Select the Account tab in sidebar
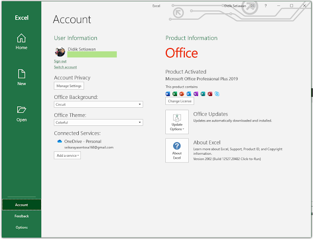Image resolution: width=313 pixels, height=239 pixels. click(22, 205)
